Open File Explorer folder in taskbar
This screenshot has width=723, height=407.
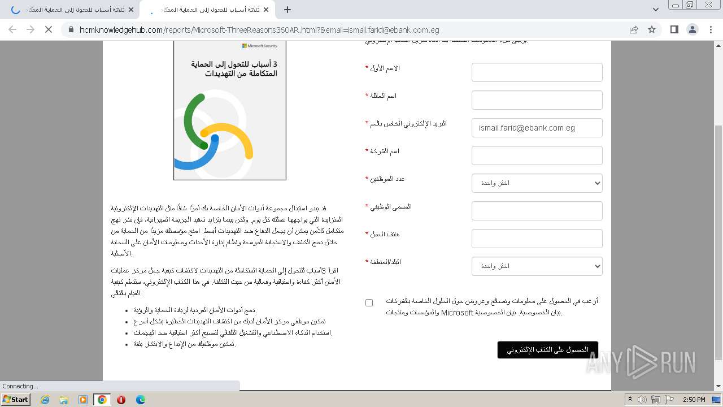[64, 400]
